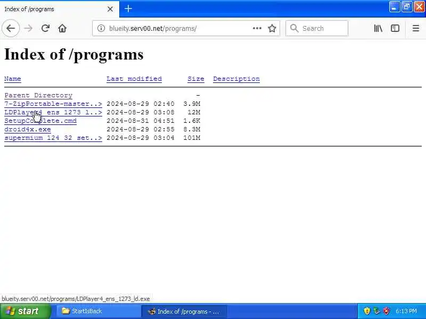Open a new tab with plus button

tap(128, 9)
